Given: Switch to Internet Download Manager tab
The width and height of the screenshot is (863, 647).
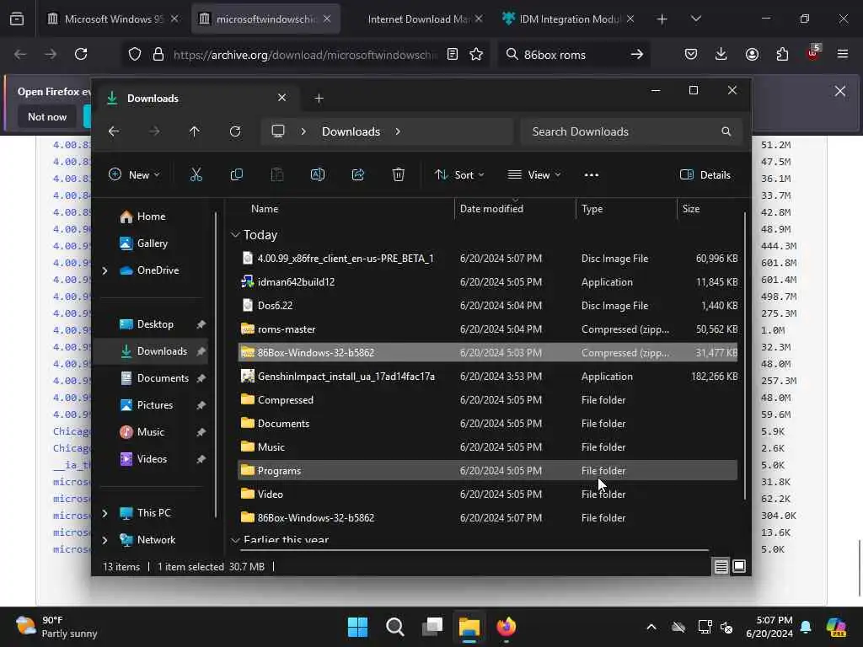Looking at the screenshot, I should point(417,19).
